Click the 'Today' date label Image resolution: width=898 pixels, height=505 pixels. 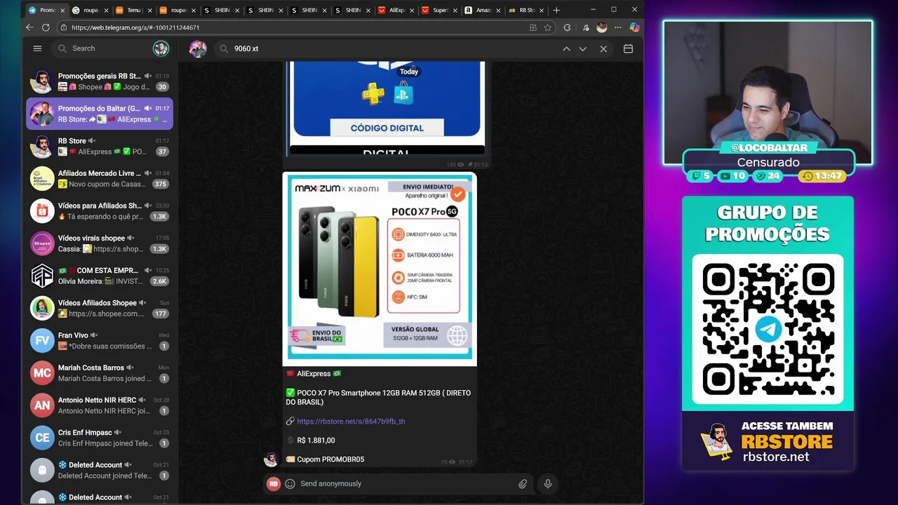409,72
